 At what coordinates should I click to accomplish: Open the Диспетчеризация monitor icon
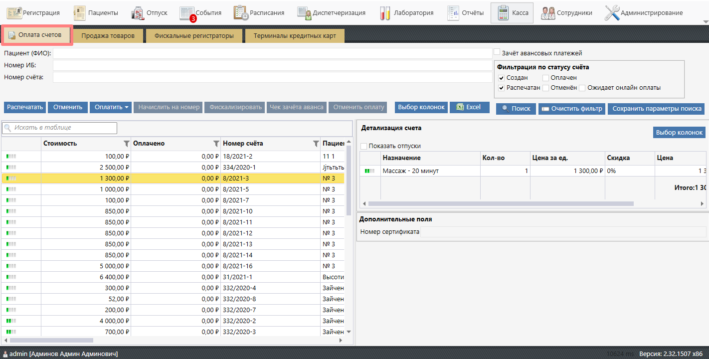(304, 13)
